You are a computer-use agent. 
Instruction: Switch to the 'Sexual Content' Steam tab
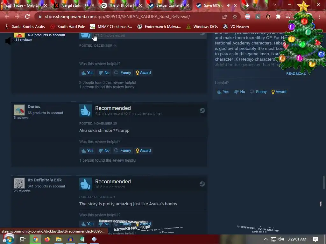pyautogui.click(x=169, y=5)
